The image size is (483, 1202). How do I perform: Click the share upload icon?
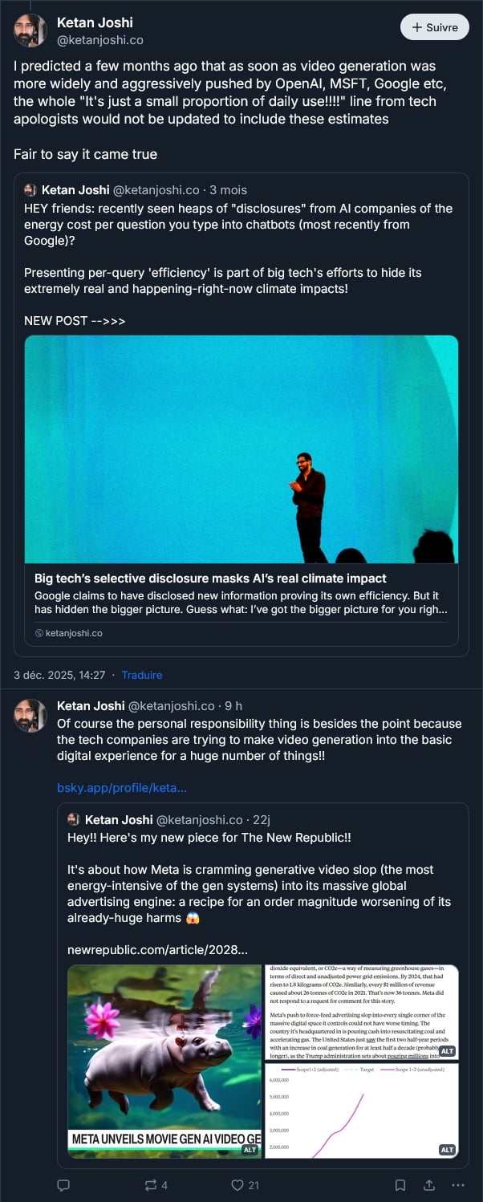pyautogui.click(x=429, y=1184)
